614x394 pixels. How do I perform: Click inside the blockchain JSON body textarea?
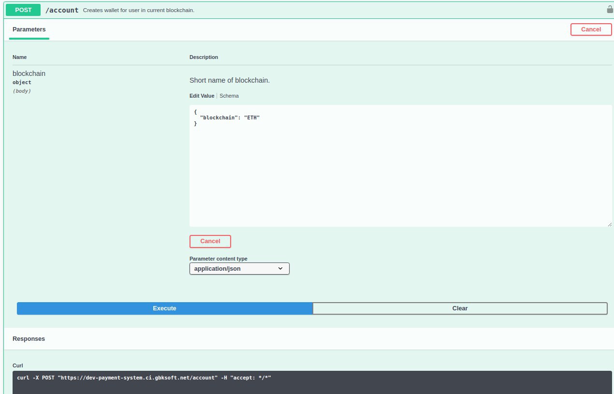[x=400, y=166]
